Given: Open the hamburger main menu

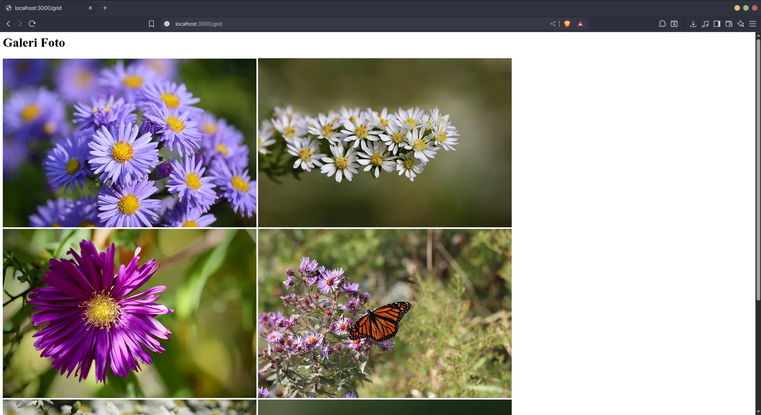Looking at the screenshot, I should coord(752,24).
